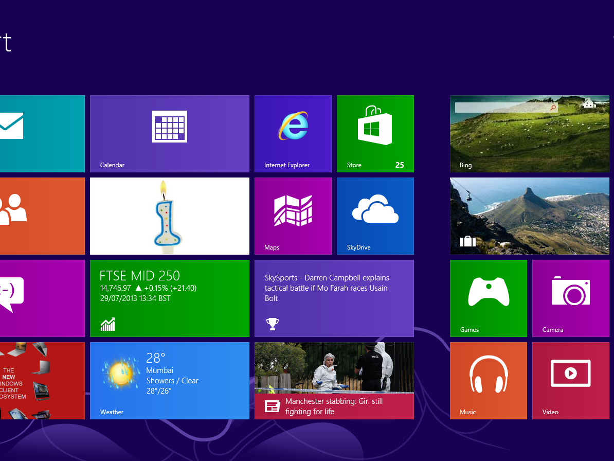Open the Bing tile
Image resolution: width=614 pixels, height=461 pixels.
(530, 134)
